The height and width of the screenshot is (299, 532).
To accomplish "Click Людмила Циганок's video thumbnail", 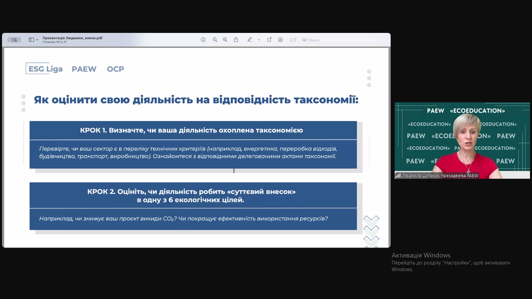I will pos(462,141).
